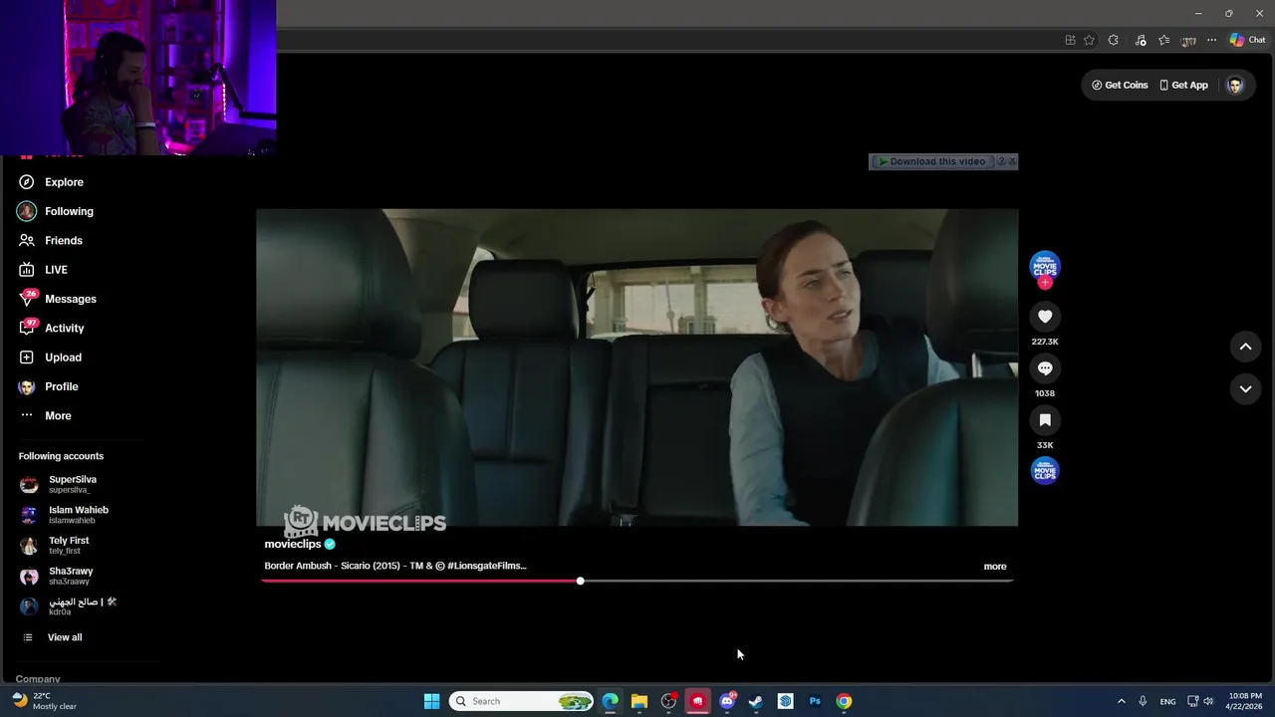The width and height of the screenshot is (1275, 717).
Task: Open the LIVE section
Action: 44,270
